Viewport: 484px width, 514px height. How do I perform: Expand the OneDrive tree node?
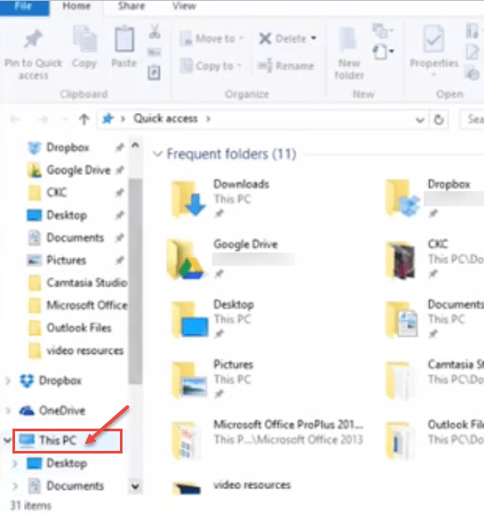point(7,411)
